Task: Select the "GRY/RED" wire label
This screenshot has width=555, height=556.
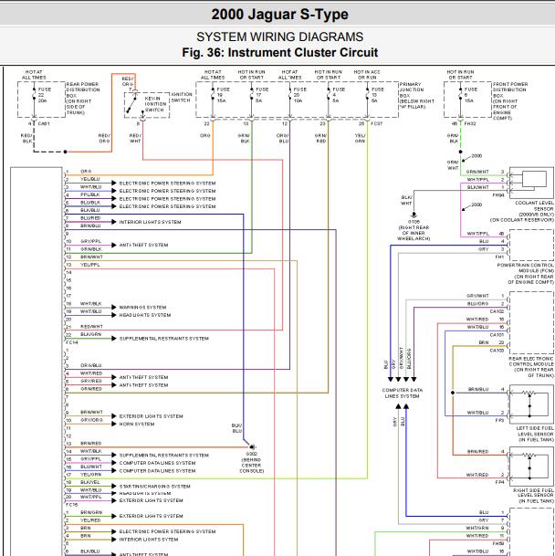Action: point(91,382)
